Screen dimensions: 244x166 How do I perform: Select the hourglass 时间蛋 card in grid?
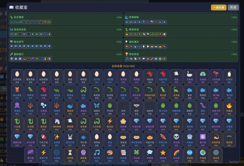(70, 155)
